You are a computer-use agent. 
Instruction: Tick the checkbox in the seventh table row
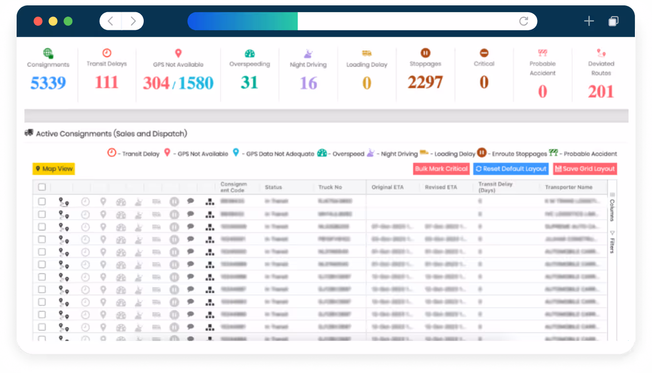point(42,277)
